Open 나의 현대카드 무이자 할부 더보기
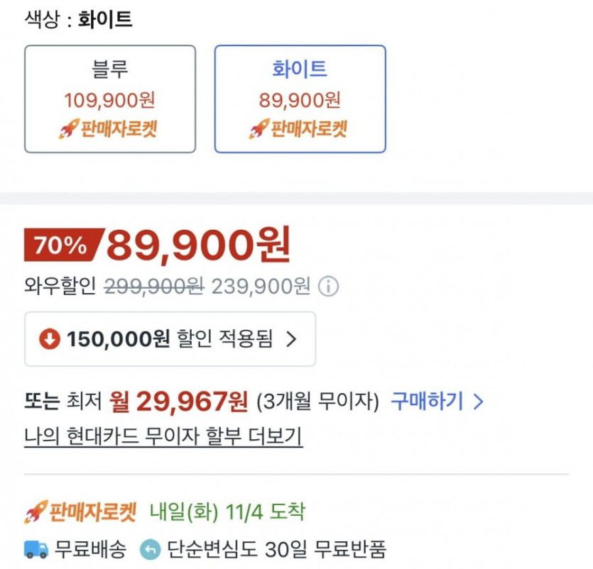This screenshot has width=593, height=569. 163,436
